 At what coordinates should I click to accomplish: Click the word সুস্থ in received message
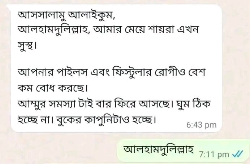click(x=26, y=45)
